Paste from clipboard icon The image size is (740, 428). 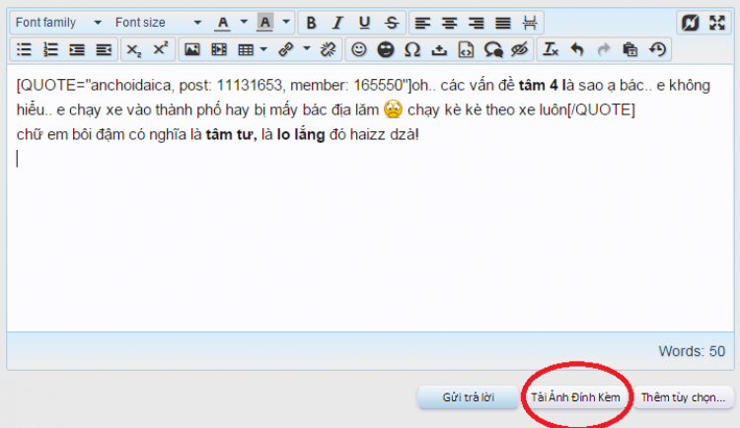click(x=630, y=49)
